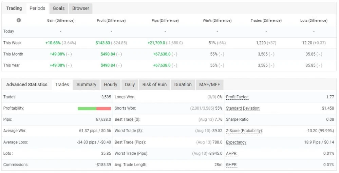
Task: Click the Z-Score (Probability) label
Action: [x=244, y=131]
